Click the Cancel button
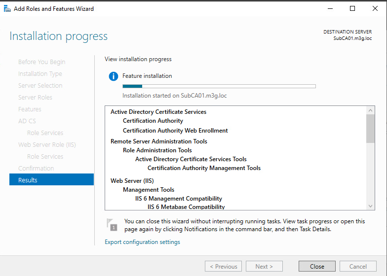The height and width of the screenshot is (276, 387). coord(358,266)
